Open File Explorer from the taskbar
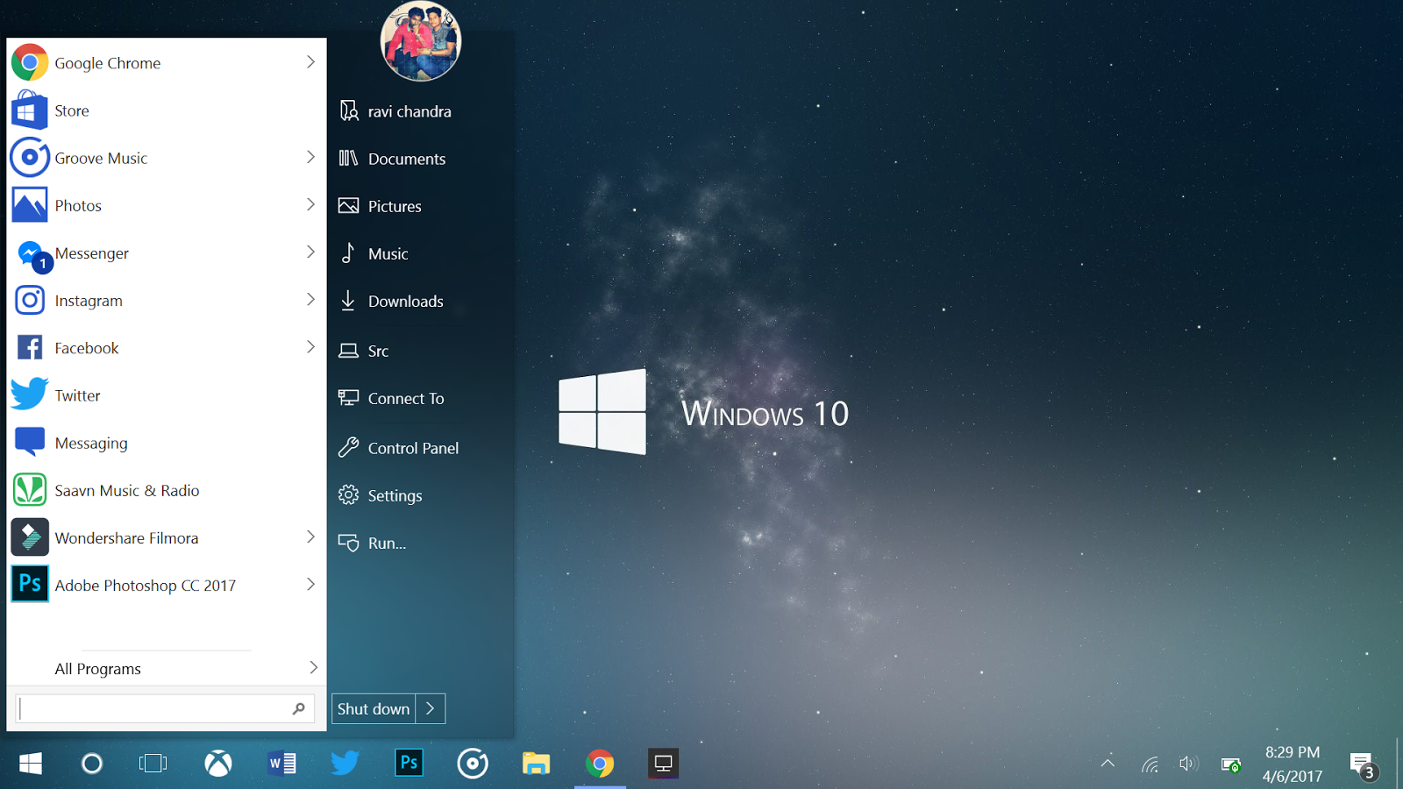The height and width of the screenshot is (789, 1403). (536, 764)
